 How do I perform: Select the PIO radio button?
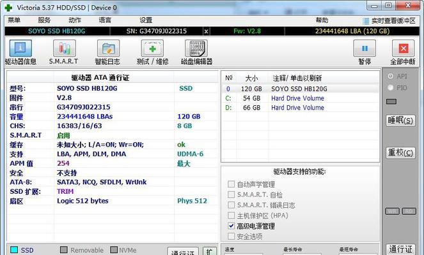[x=391, y=87]
